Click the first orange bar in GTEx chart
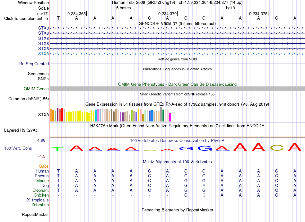The height and width of the screenshot is (222, 305). tap(51, 115)
